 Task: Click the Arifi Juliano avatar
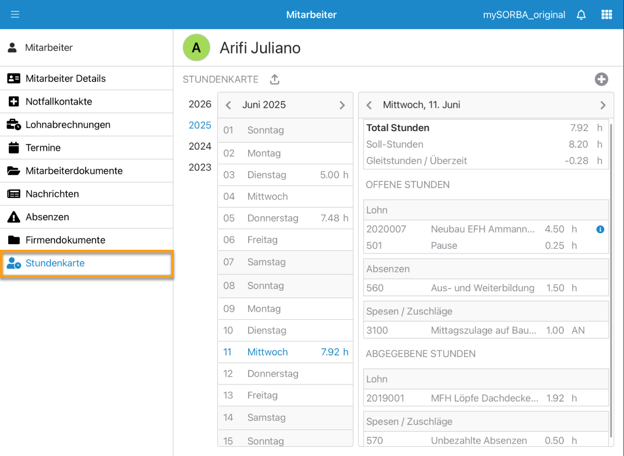tap(196, 48)
